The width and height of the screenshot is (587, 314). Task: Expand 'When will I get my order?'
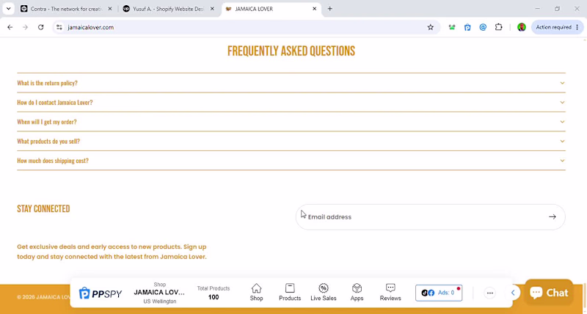(291, 122)
